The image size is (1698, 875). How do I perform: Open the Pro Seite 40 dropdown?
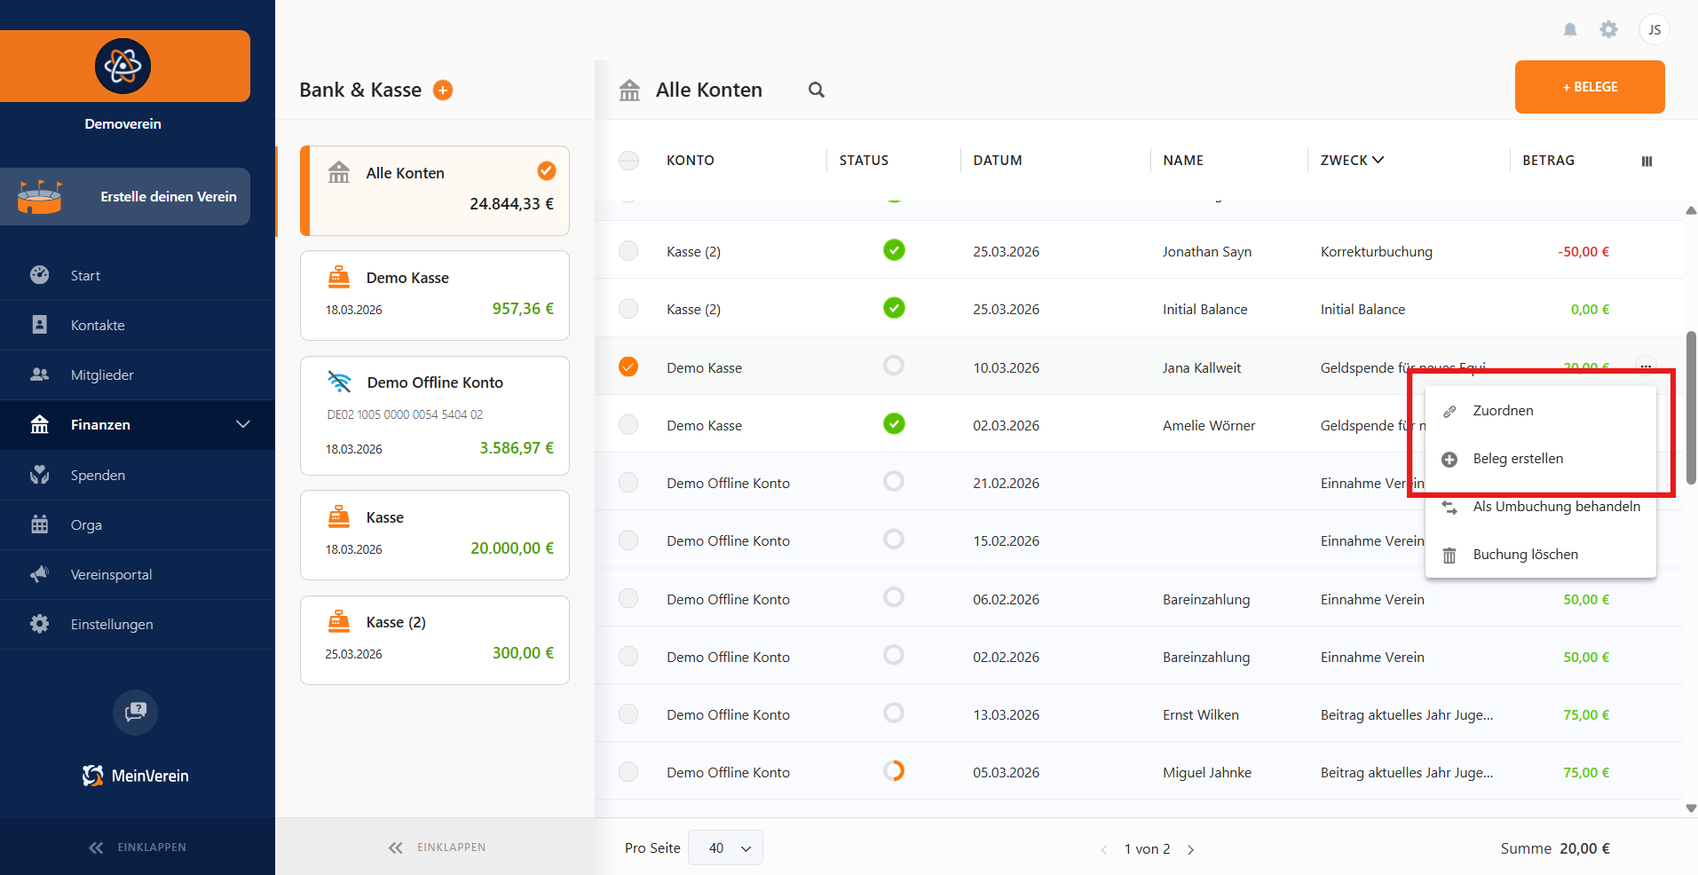(725, 848)
